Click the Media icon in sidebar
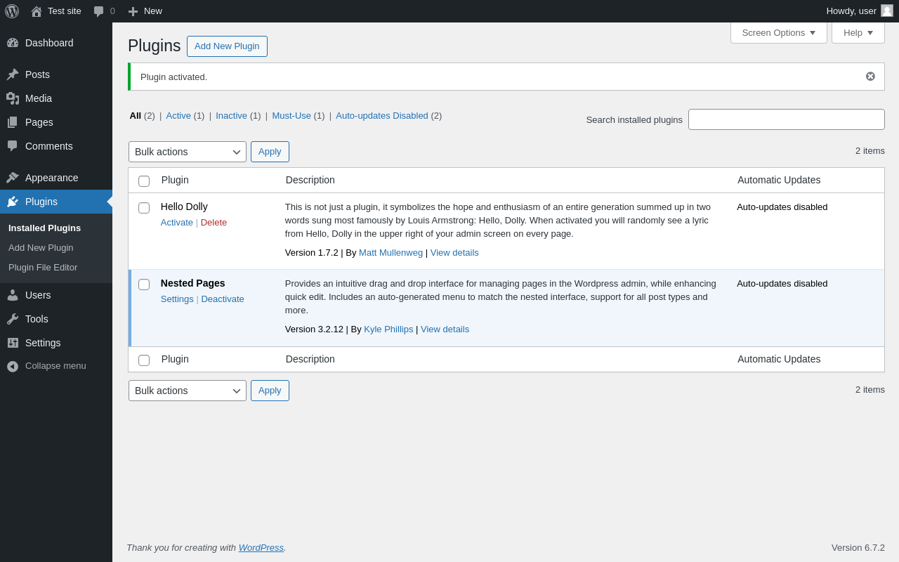This screenshot has width=899, height=562. pos(13,98)
